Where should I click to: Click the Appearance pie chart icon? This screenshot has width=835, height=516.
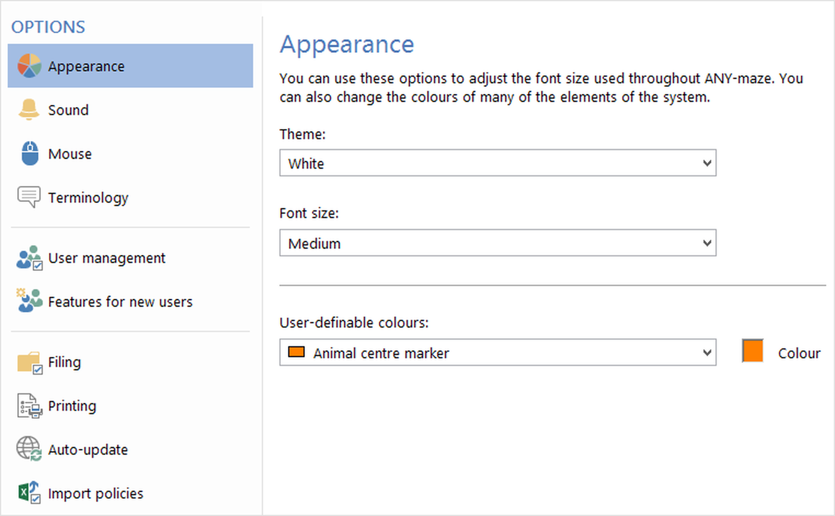coord(29,66)
